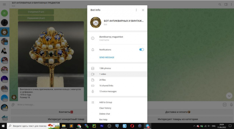234x129 pixels.
Task: Click the search icon in chat header
Action: (220, 5)
